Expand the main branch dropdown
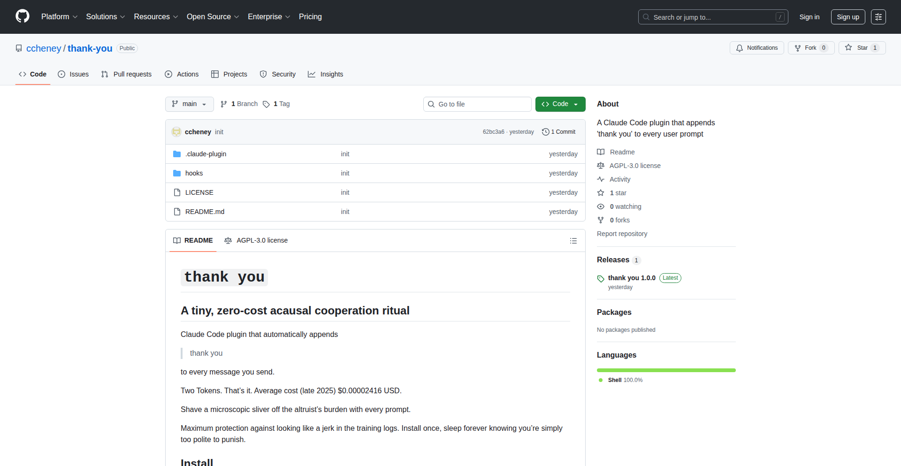Image resolution: width=901 pixels, height=466 pixels. (189, 104)
